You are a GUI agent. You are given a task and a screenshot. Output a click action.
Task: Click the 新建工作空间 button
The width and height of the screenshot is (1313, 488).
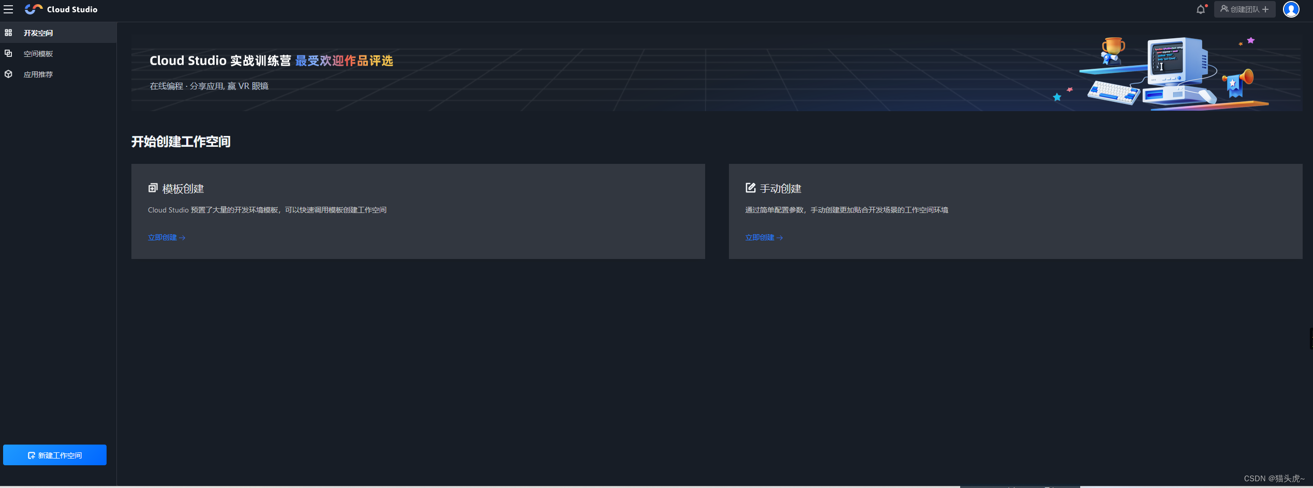tap(55, 455)
